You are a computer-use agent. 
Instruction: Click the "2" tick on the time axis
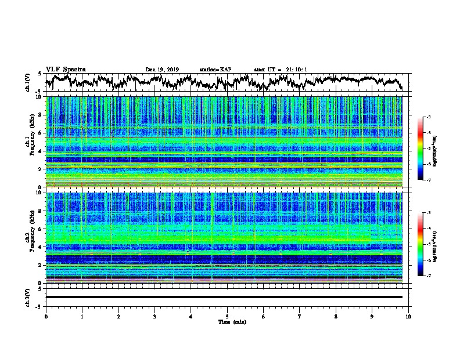[118, 317]
